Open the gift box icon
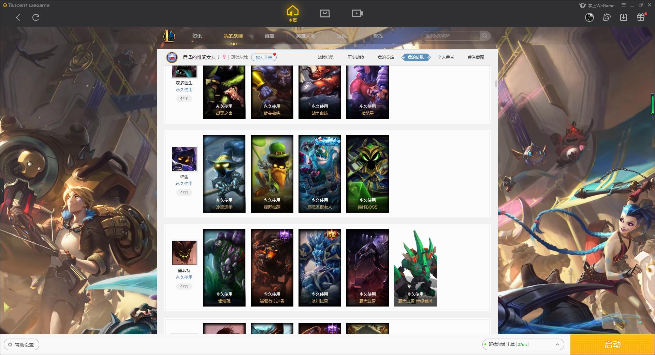This screenshot has height=355, width=655. (641, 17)
